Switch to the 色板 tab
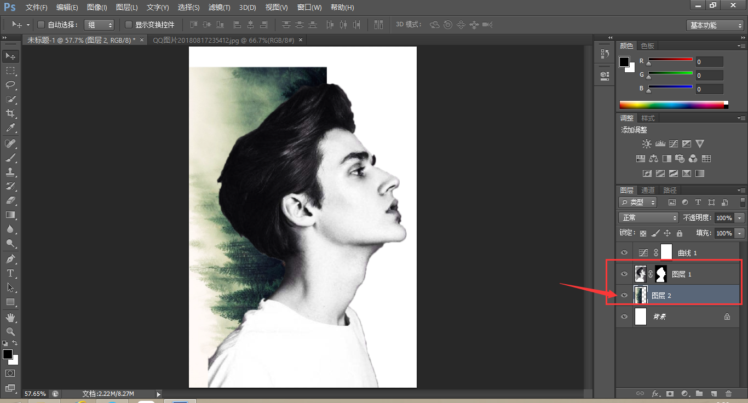 pos(648,45)
